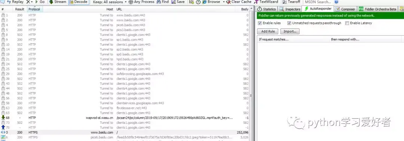Select session 1 www.baidu.com:443
The width and height of the screenshot is (404, 141).
click(x=125, y=15)
